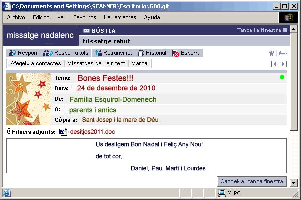Open the Archivo menu

click(x=16, y=17)
